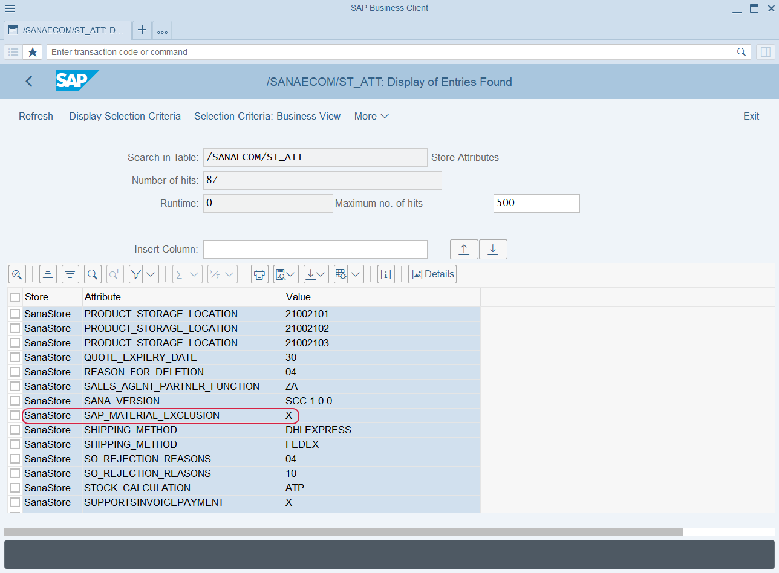Click the Total sigma icon
The width and height of the screenshot is (779, 573).
[x=179, y=274]
